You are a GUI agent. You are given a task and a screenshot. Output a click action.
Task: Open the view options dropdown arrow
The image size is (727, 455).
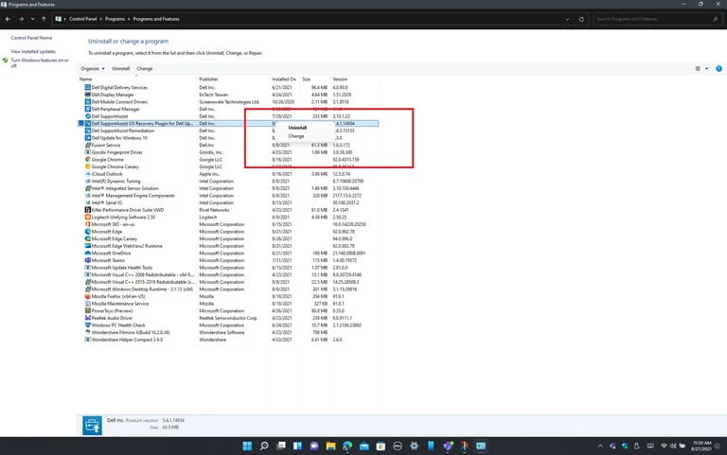point(706,68)
